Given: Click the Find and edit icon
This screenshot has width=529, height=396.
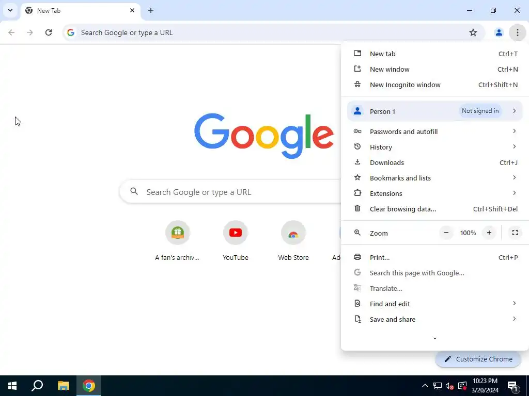Looking at the screenshot, I should [357, 304].
